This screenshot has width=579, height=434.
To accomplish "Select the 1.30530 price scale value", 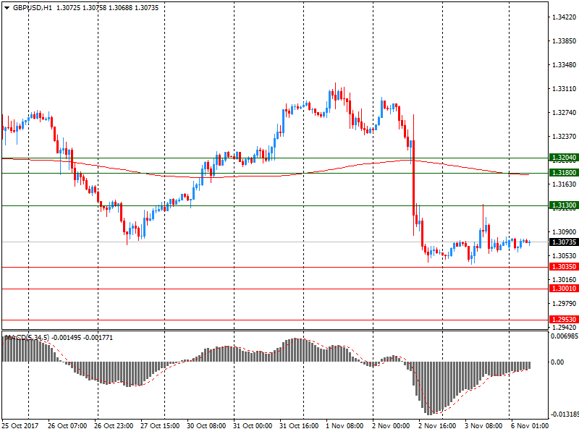I will (565, 256).
